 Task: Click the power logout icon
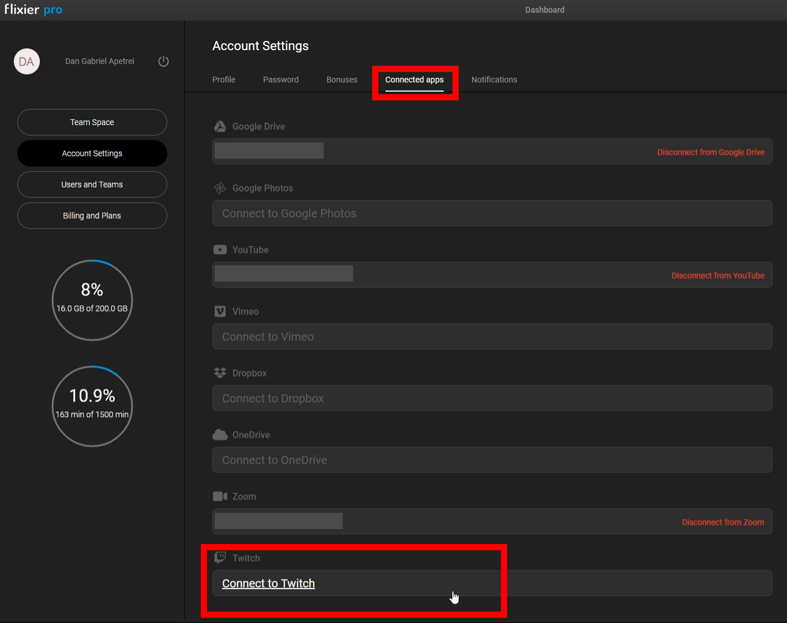point(163,61)
